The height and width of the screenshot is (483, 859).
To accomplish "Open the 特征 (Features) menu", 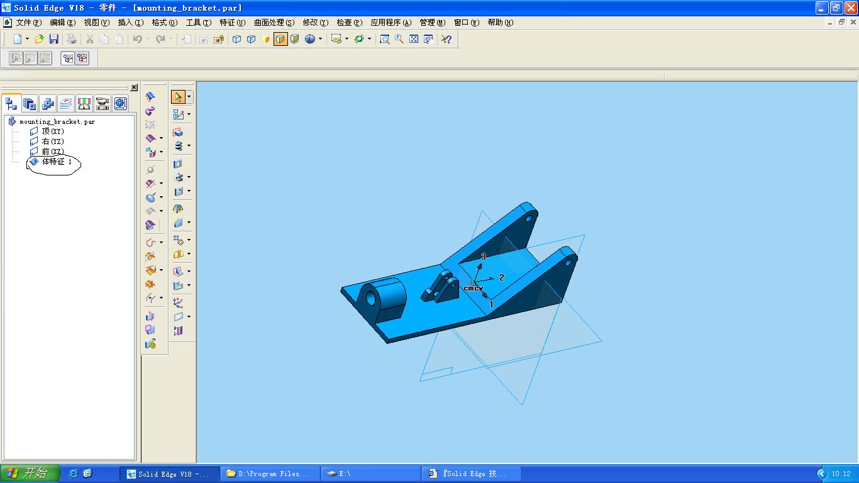I will click(232, 23).
